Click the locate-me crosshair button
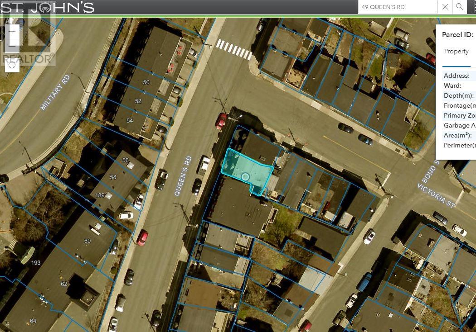Viewport: 476px width, 332px height. click(12, 66)
